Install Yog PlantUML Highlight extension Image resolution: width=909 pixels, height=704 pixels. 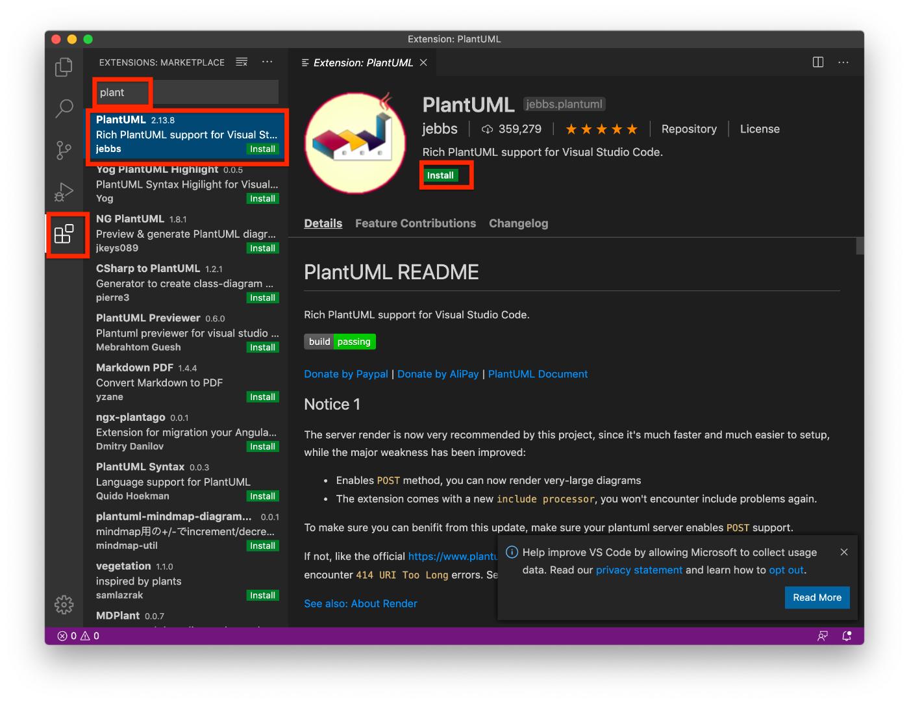(263, 199)
